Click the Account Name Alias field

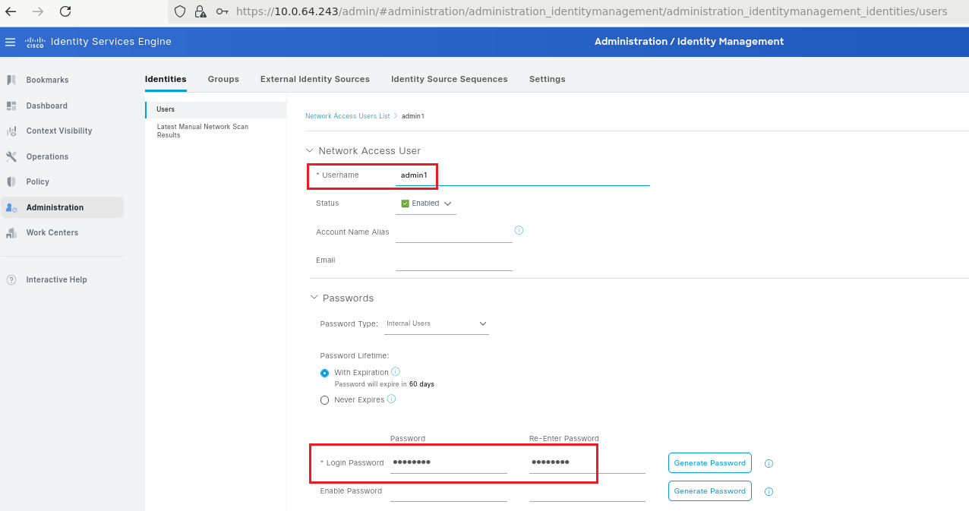454,232
